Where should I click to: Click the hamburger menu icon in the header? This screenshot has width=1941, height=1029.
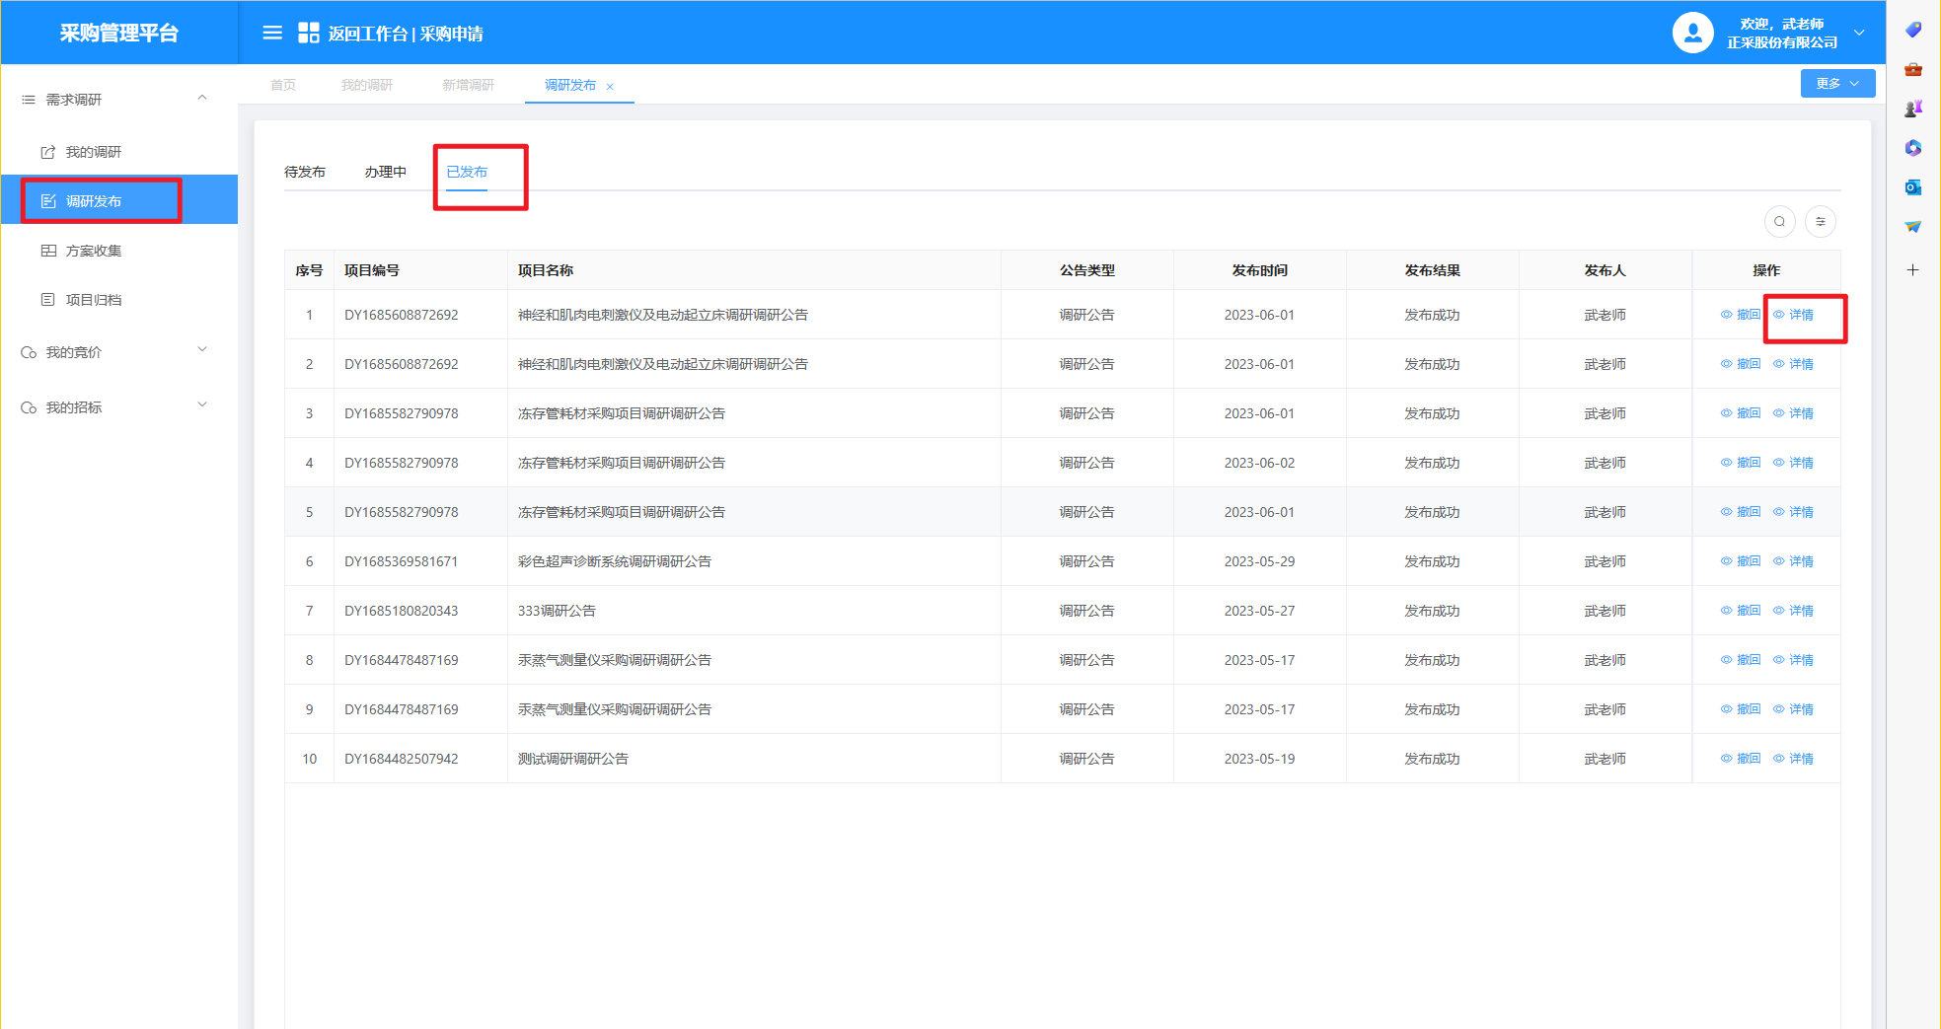click(272, 33)
